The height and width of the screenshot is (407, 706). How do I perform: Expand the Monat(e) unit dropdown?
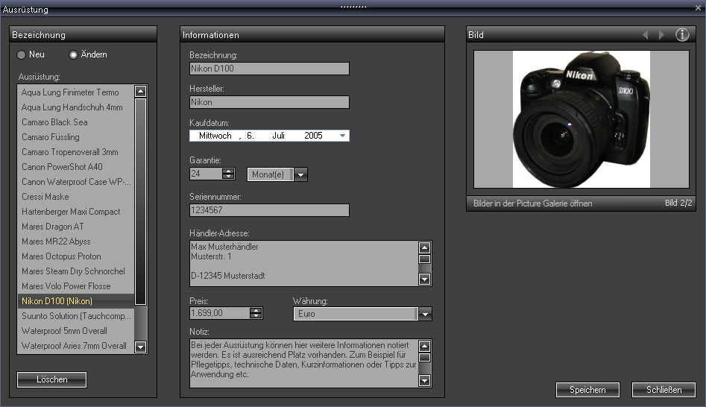[300, 174]
